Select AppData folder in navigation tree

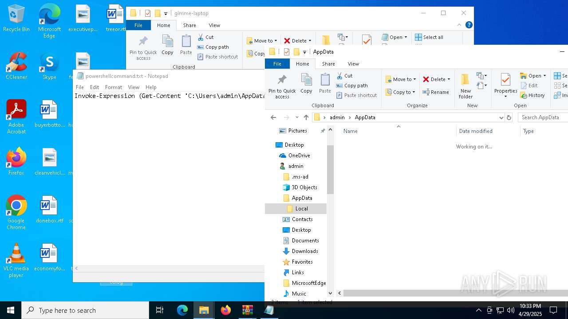tap(298, 198)
